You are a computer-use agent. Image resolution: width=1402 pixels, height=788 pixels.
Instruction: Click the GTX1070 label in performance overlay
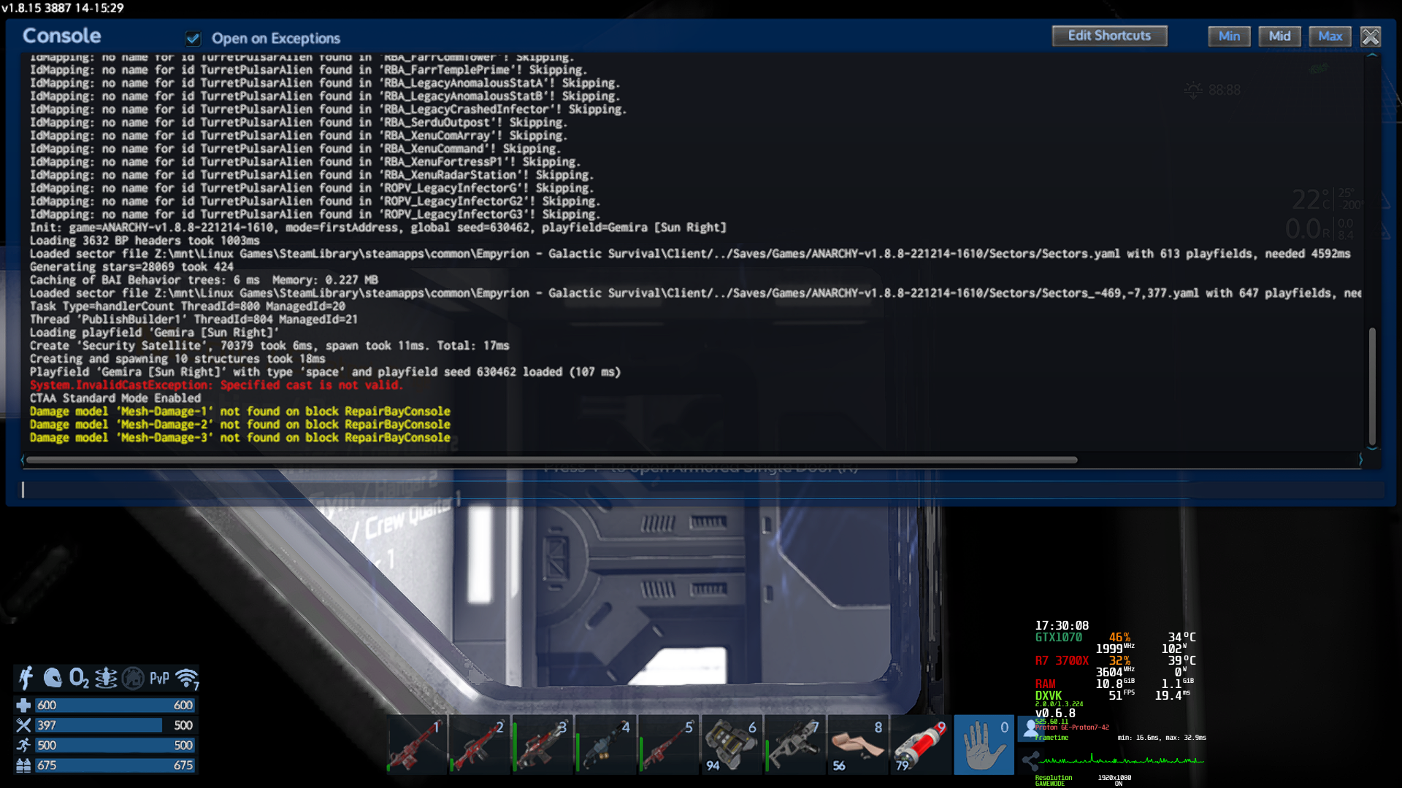pos(1058,638)
